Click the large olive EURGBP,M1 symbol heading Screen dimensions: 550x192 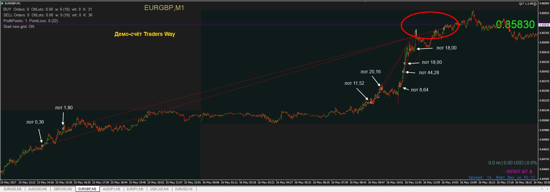click(164, 8)
